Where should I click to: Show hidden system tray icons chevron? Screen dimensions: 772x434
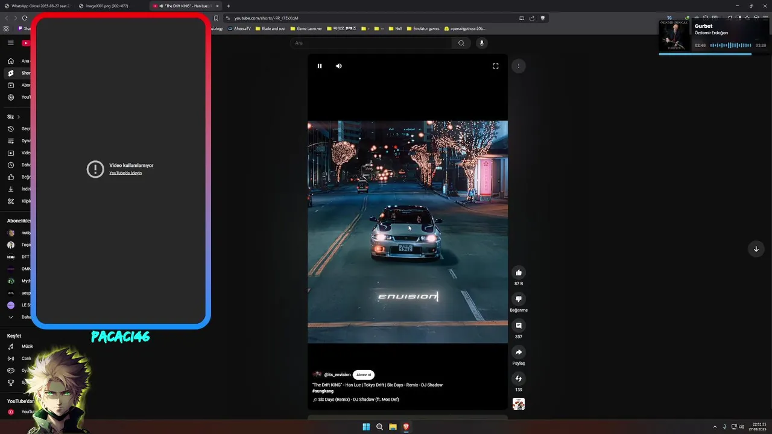click(715, 427)
